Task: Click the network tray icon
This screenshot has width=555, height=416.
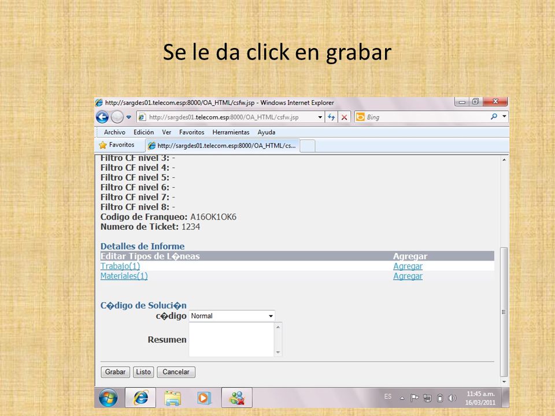Action: 427,398
